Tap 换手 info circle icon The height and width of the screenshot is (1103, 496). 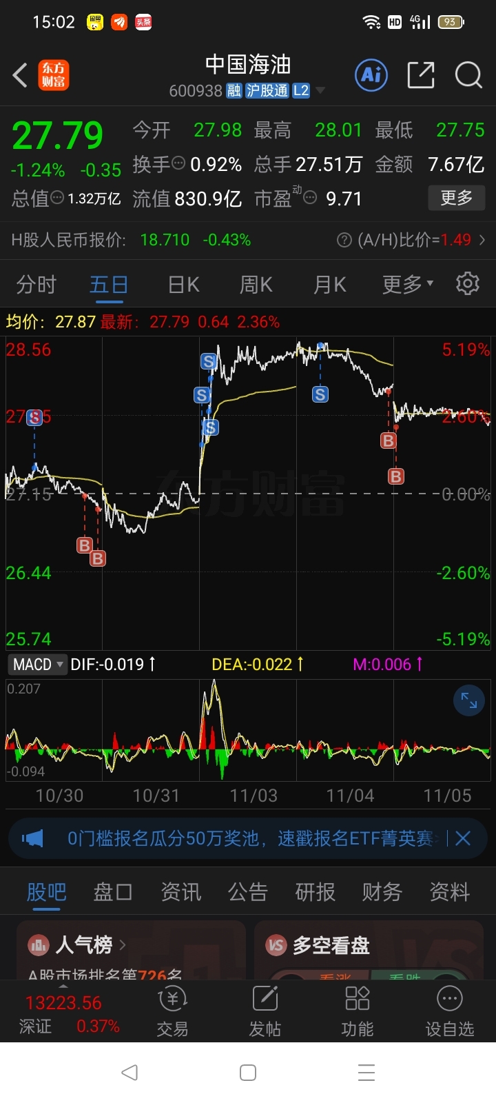(178, 163)
